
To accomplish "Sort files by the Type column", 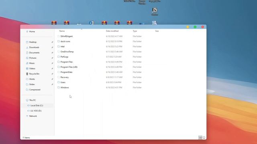I will coord(135,31).
